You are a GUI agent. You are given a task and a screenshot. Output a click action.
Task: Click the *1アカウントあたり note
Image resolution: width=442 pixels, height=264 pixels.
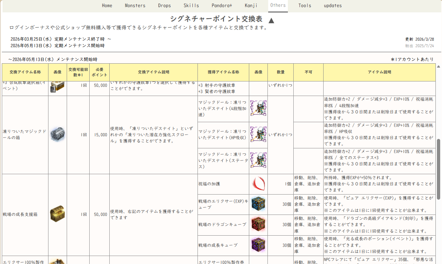412,59
